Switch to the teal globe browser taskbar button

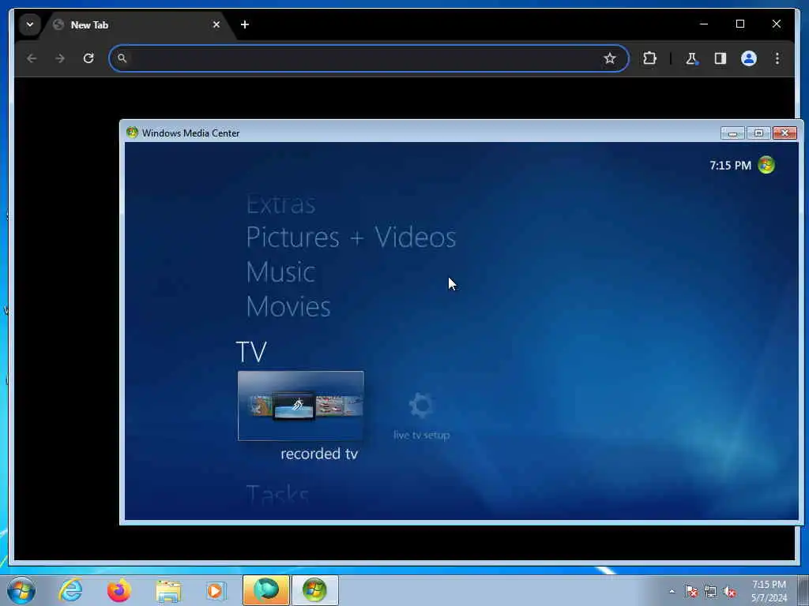coord(266,590)
